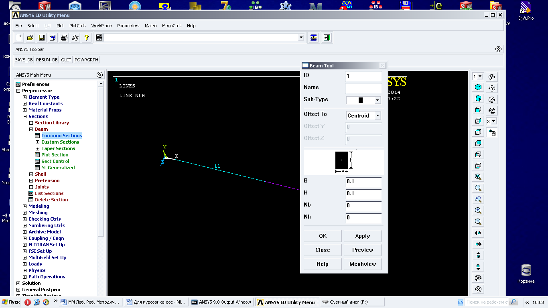Expand the Solution tree node
This screenshot has width=548, height=308.
tap(18, 283)
